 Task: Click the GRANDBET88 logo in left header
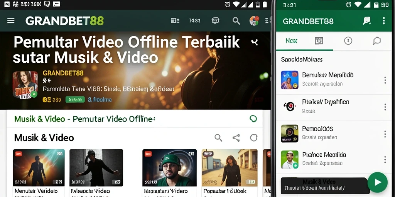[64, 21]
